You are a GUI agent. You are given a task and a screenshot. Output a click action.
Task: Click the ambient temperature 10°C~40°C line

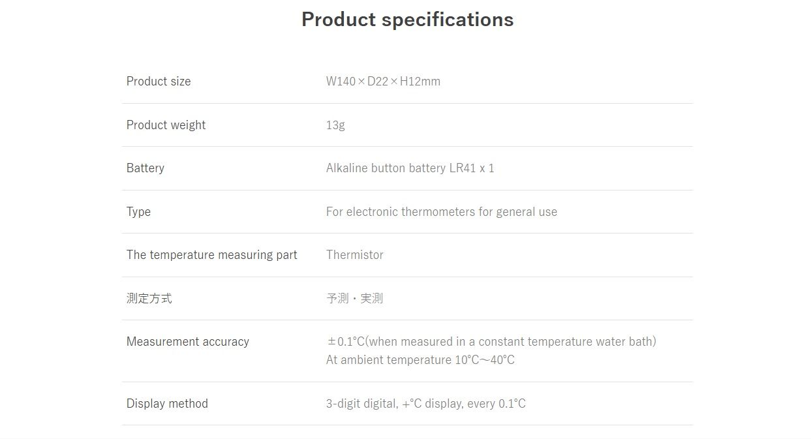(x=420, y=360)
